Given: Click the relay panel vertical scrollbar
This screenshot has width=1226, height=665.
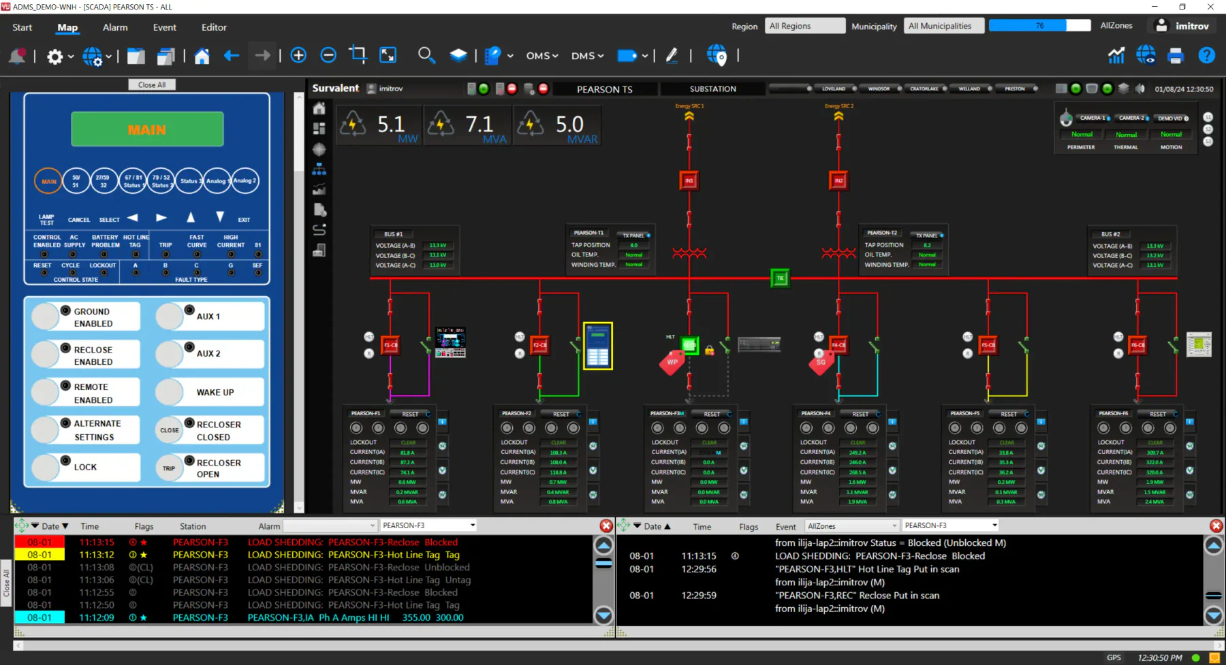Looking at the screenshot, I should [x=298, y=302].
